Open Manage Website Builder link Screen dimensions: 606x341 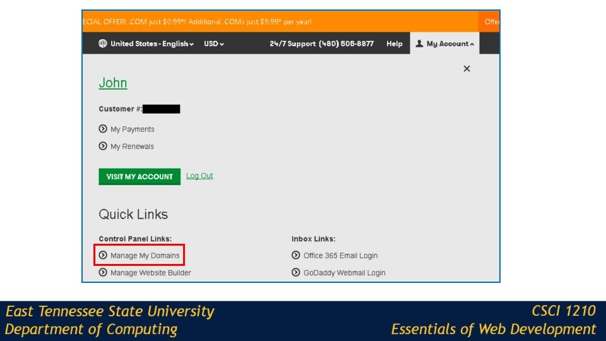(x=151, y=273)
